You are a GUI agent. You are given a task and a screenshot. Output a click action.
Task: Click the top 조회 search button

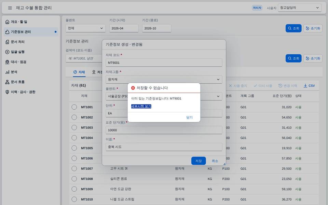[293, 28]
